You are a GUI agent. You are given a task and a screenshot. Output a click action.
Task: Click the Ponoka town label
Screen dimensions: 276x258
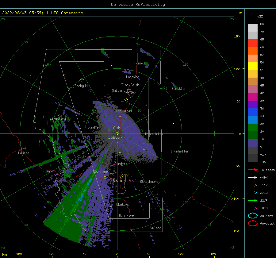coord(140,63)
